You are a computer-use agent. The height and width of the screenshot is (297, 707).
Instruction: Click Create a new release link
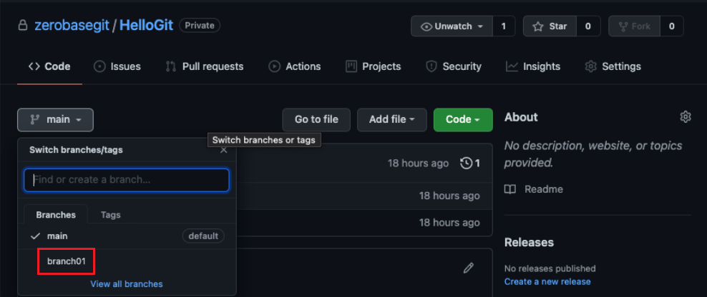(x=547, y=281)
